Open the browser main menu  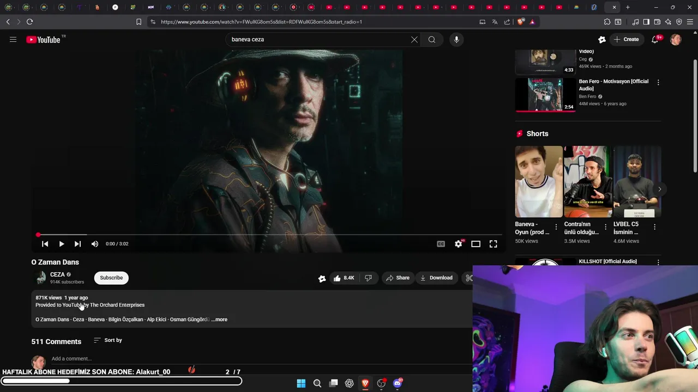point(690,22)
